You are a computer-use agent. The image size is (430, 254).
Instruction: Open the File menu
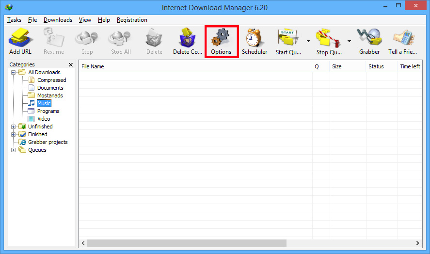[32, 20]
